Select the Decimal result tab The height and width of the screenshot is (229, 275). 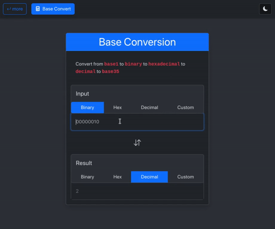coord(149,177)
